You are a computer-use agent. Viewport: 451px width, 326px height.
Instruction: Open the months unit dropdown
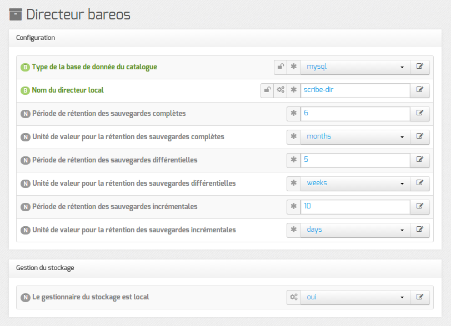pyautogui.click(x=355, y=137)
